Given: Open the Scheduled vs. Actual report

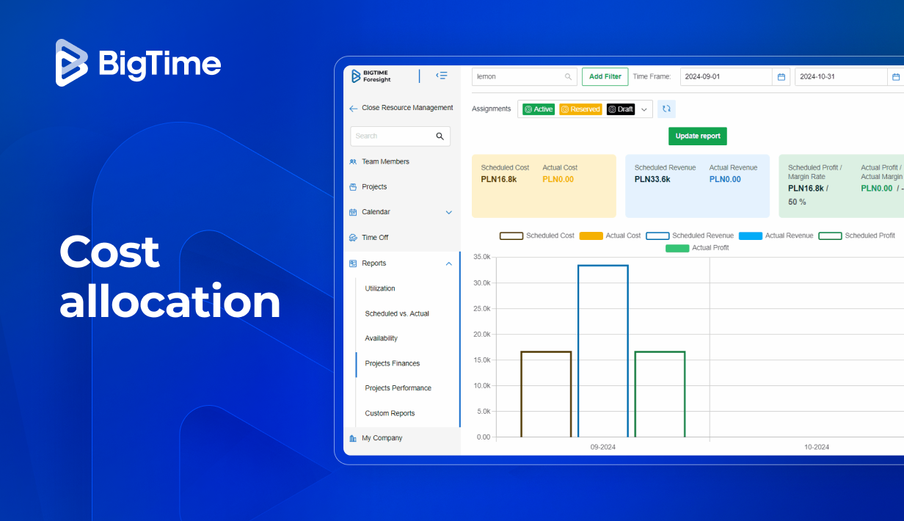Looking at the screenshot, I should click(397, 313).
